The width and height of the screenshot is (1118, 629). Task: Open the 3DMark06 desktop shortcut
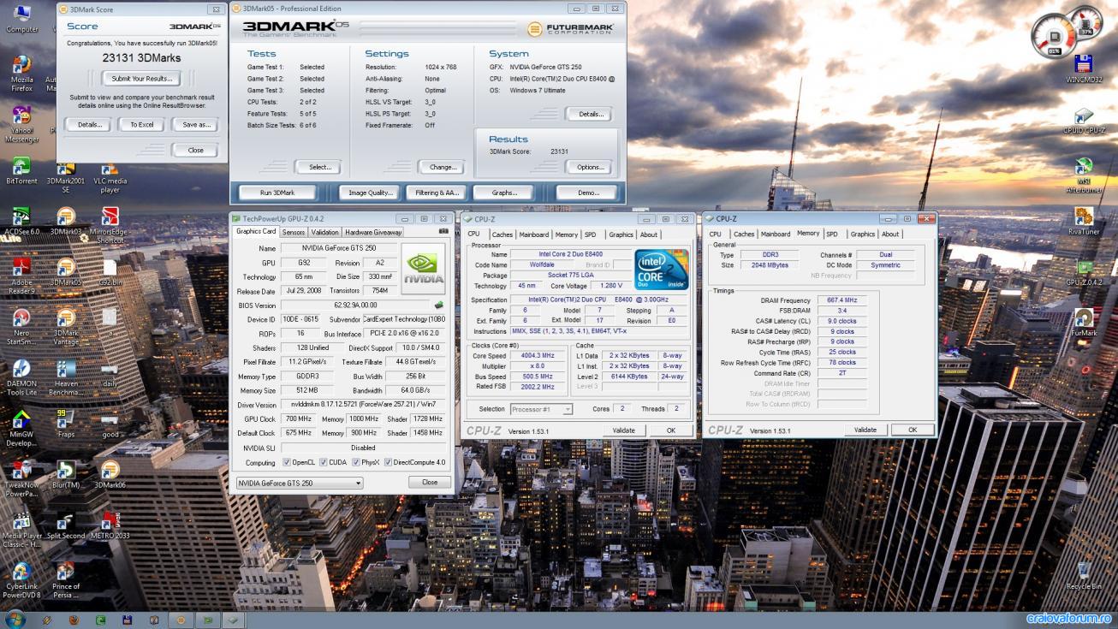click(110, 474)
